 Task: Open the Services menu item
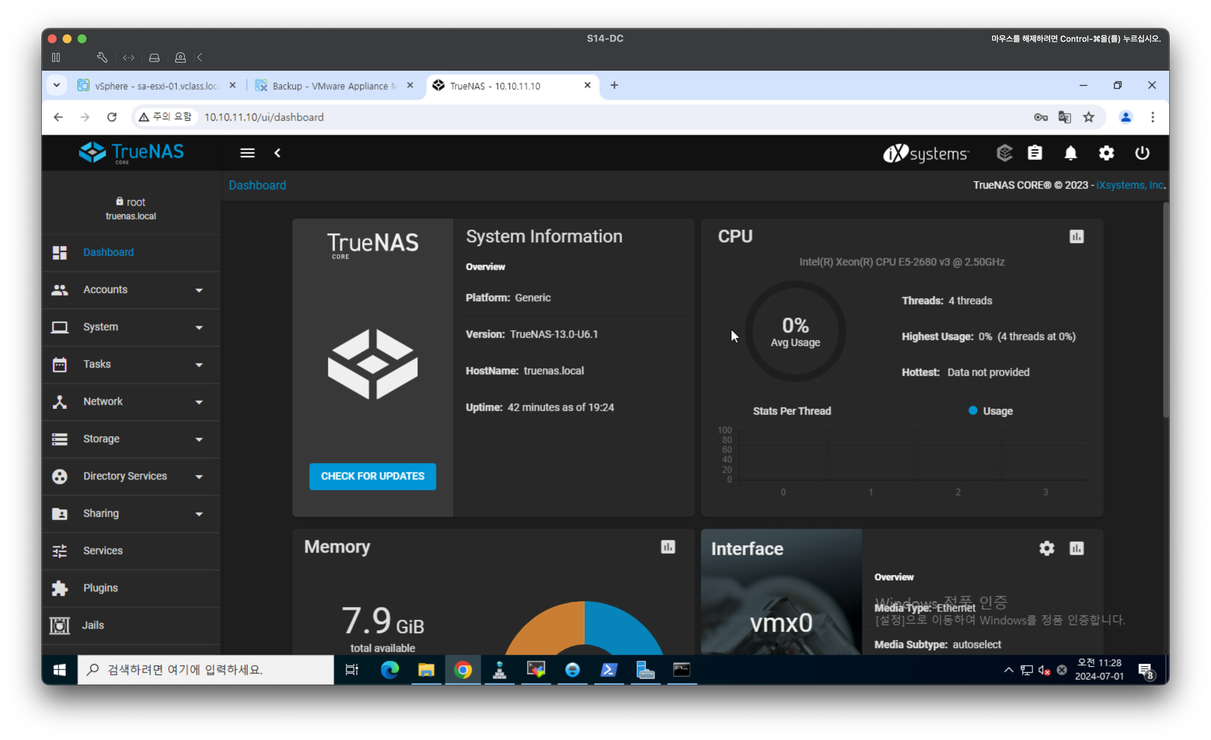coord(103,551)
